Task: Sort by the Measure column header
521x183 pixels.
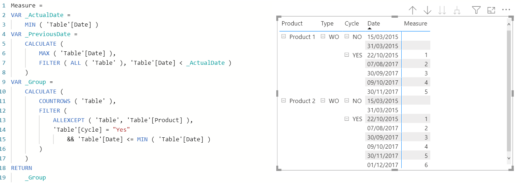Action: [415, 23]
